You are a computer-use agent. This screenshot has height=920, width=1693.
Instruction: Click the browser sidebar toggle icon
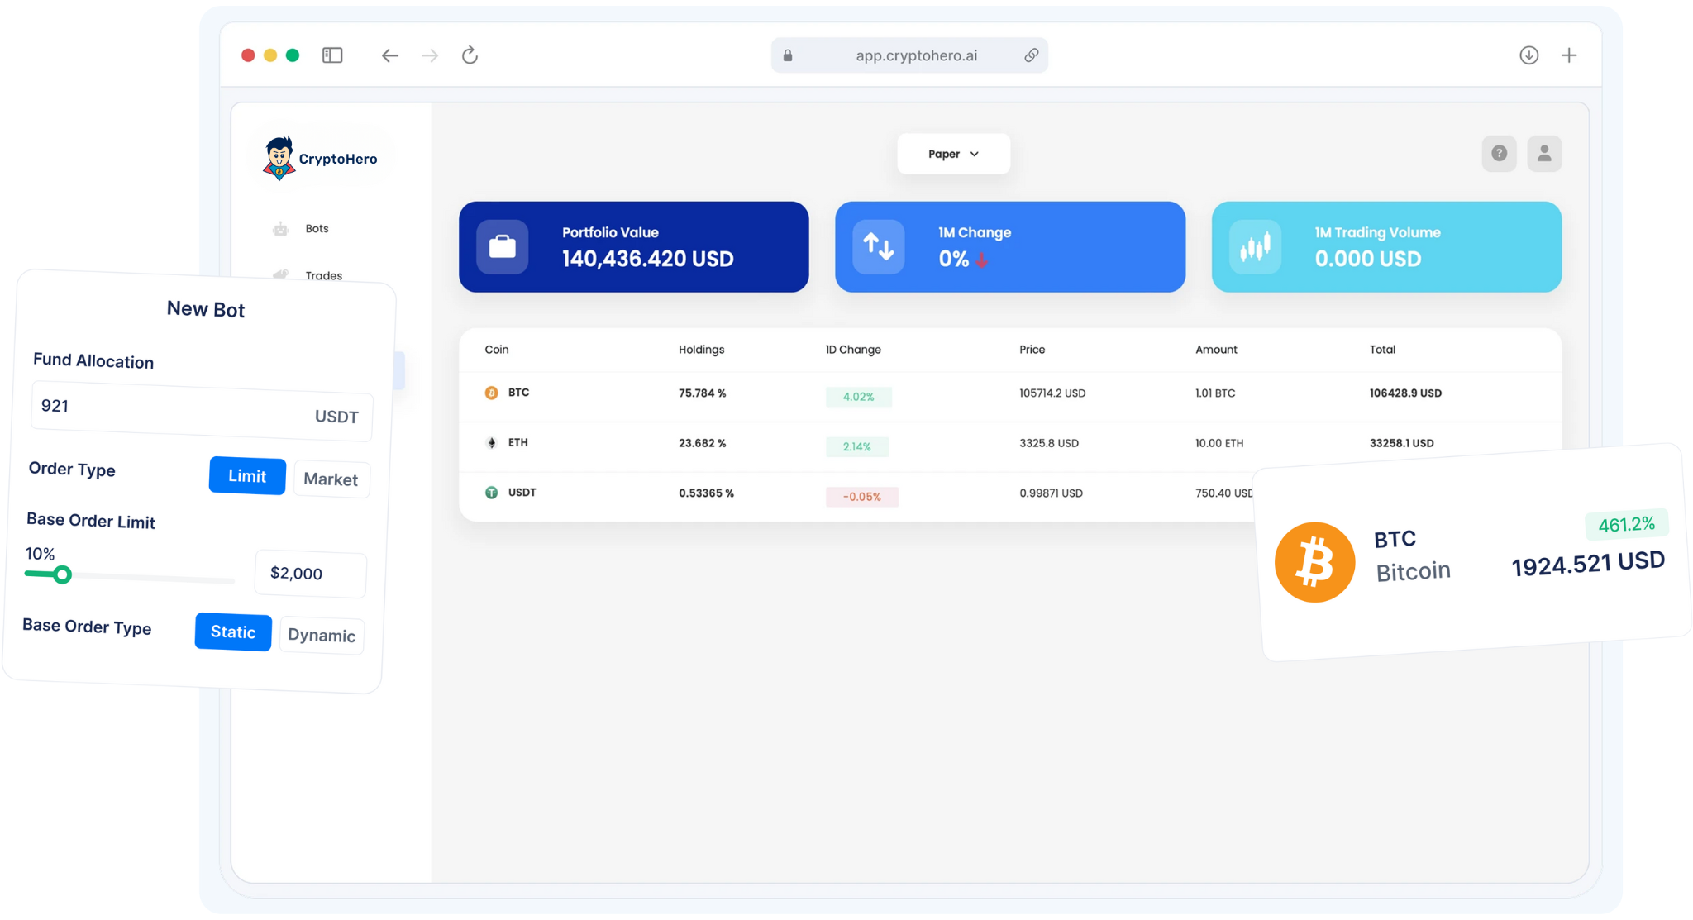coord(331,55)
